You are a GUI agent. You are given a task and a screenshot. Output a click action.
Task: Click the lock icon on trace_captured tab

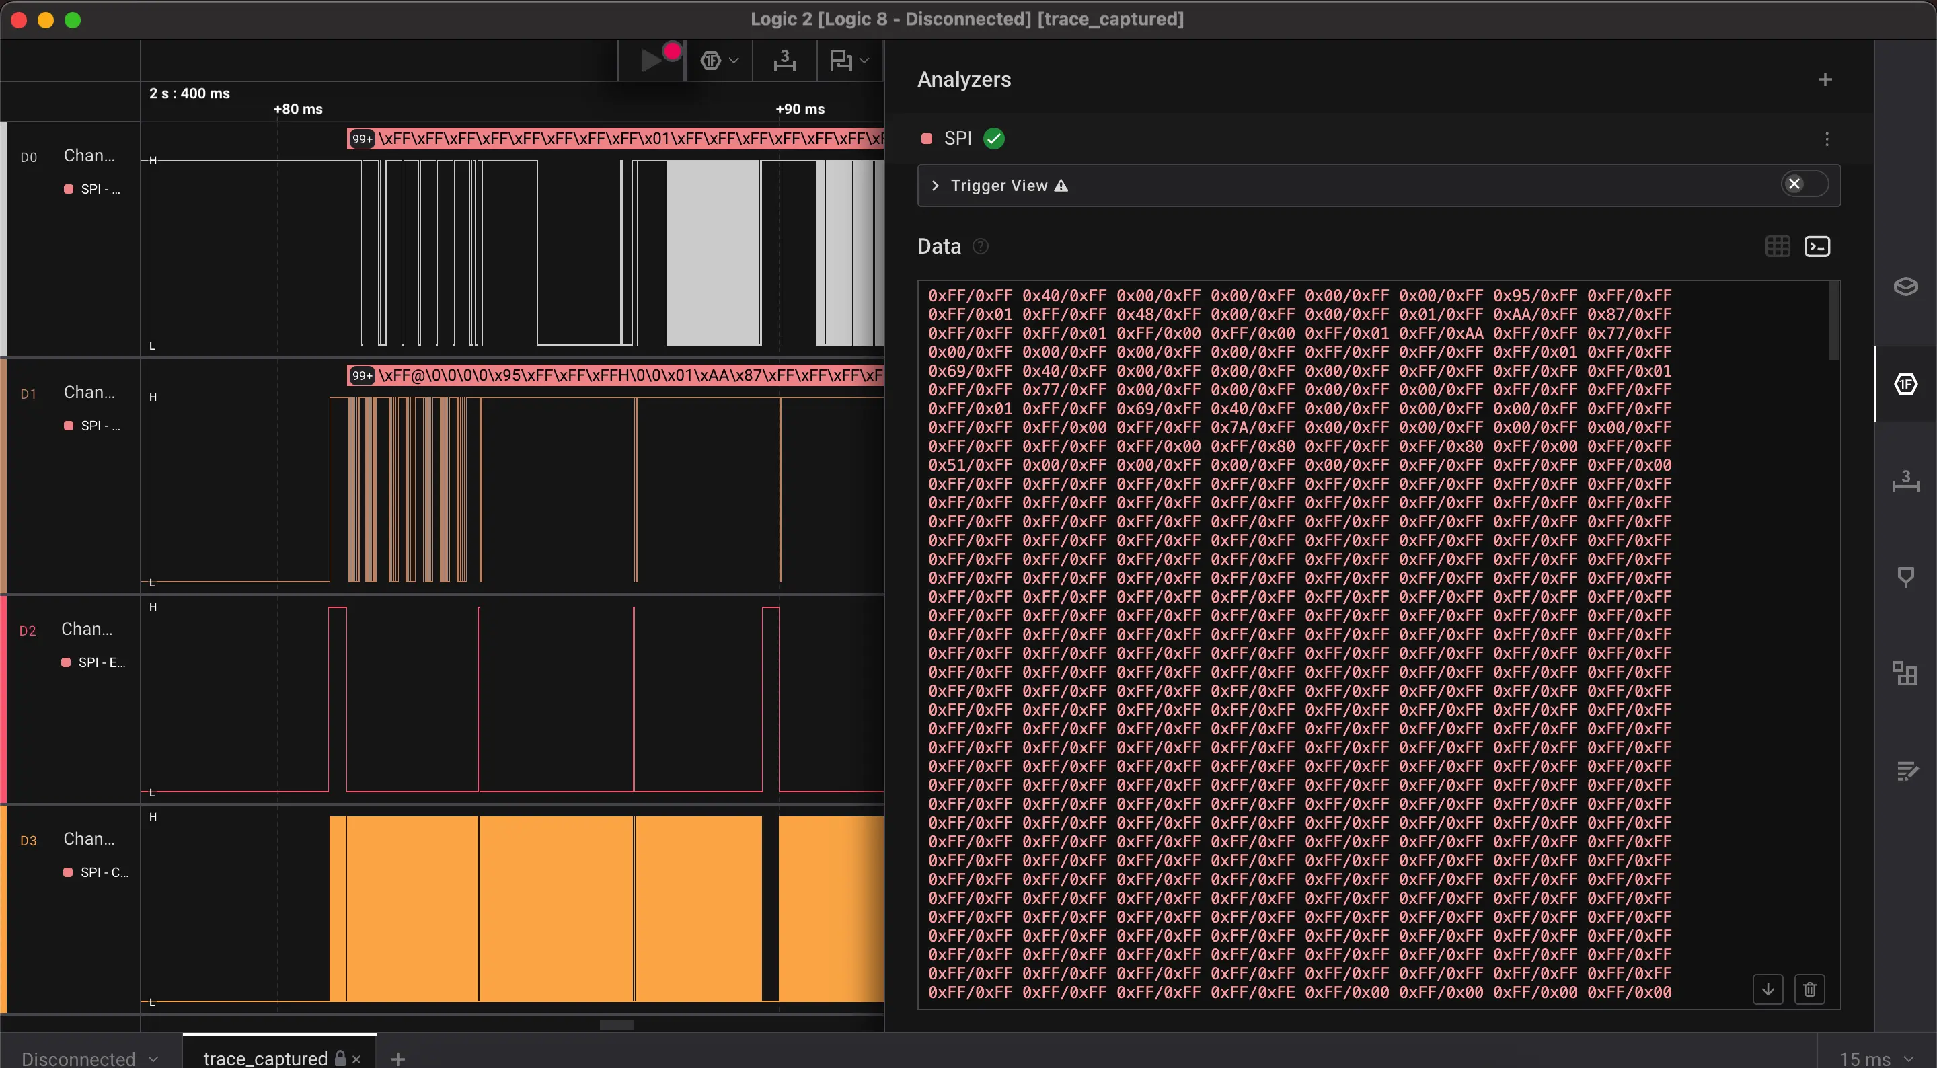(340, 1057)
